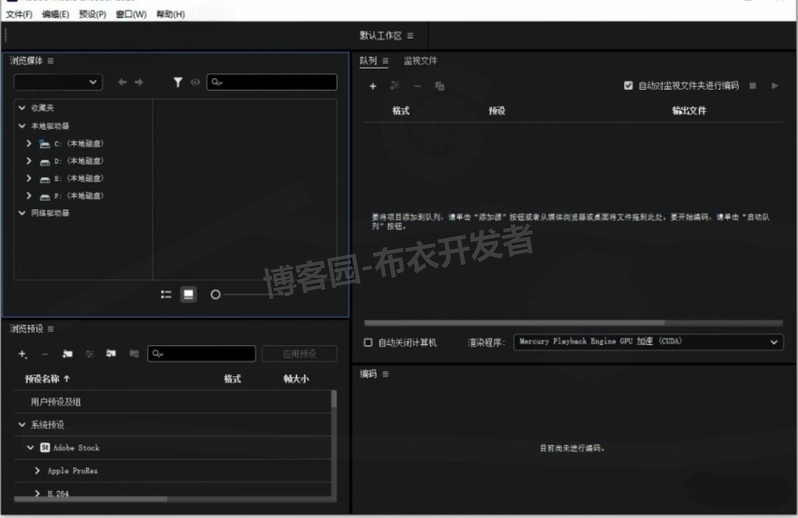798x518 pixels.
Task: Expand the Apple ProRes preset group
Action: (x=37, y=470)
